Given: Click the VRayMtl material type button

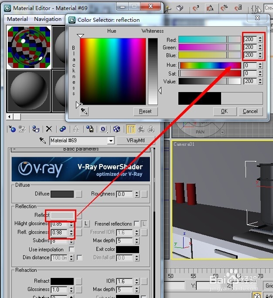Looking at the screenshot, I should click(x=136, y=140).
